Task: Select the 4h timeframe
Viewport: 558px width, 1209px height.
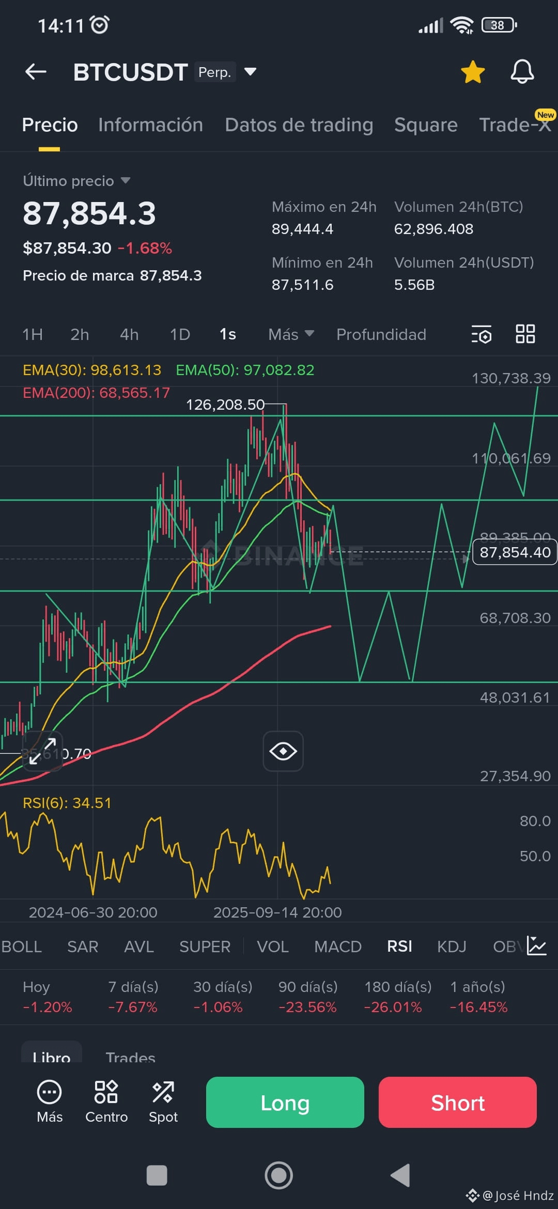Action: click(x=129, y=335)
